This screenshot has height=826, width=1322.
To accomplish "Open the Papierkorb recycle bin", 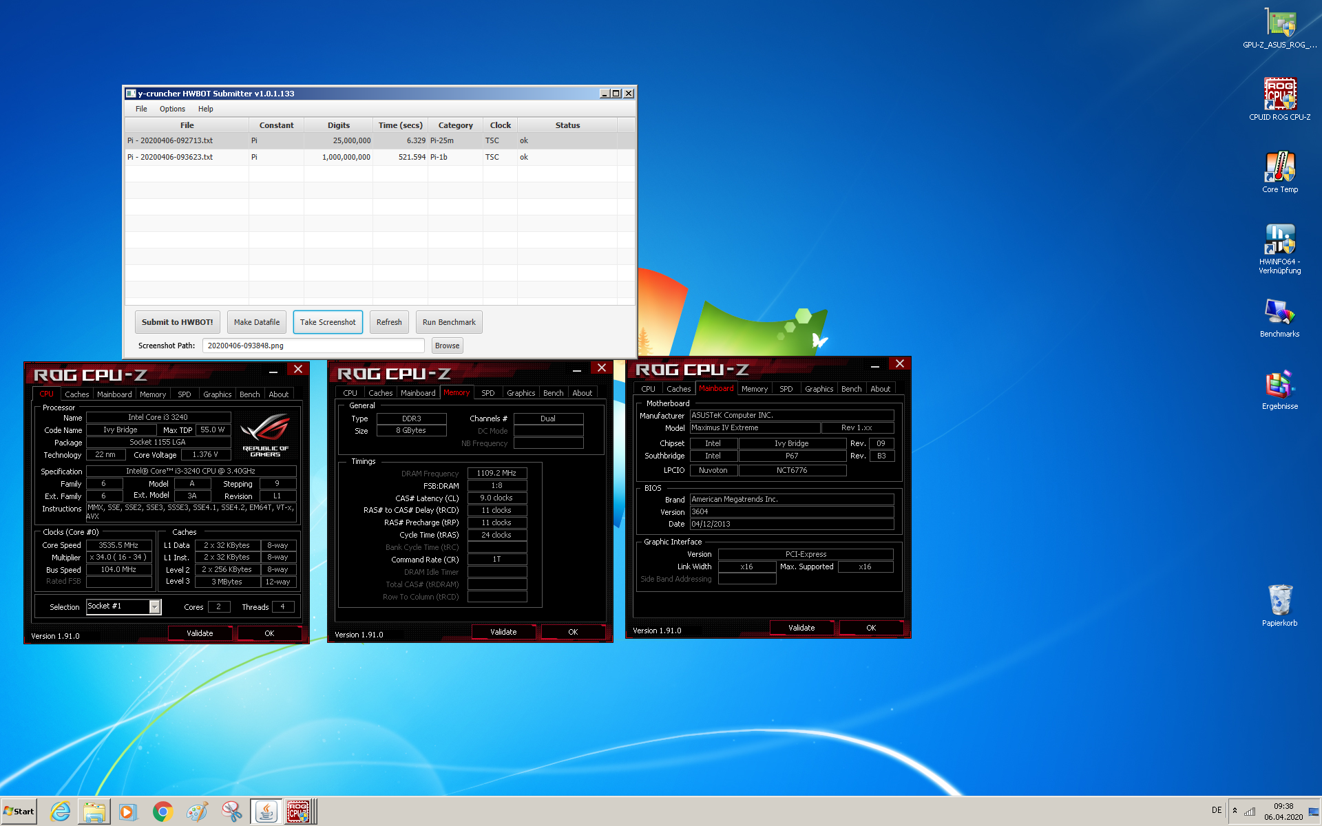I will pyautogui.click(x=1280, y=605).
